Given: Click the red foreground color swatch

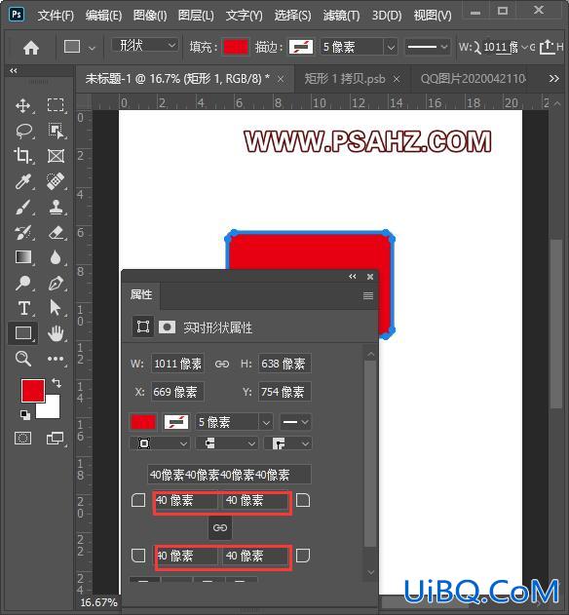Looking at the screenshot, I should pyautogui.click(x=33, y=391).
